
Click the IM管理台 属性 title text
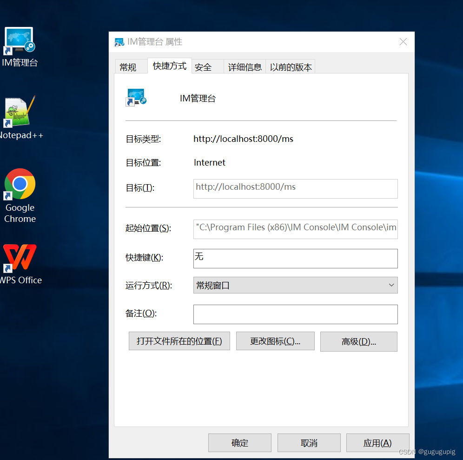coord(155,42)
